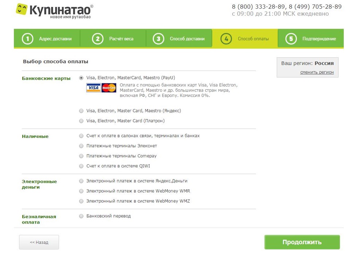
Task: Go to Расчёт веса step
Action: (x=113, y=38)
